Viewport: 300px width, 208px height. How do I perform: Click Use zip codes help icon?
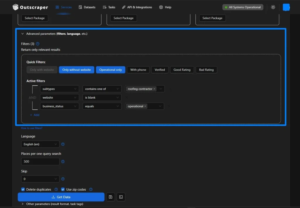tap(91, 190)
